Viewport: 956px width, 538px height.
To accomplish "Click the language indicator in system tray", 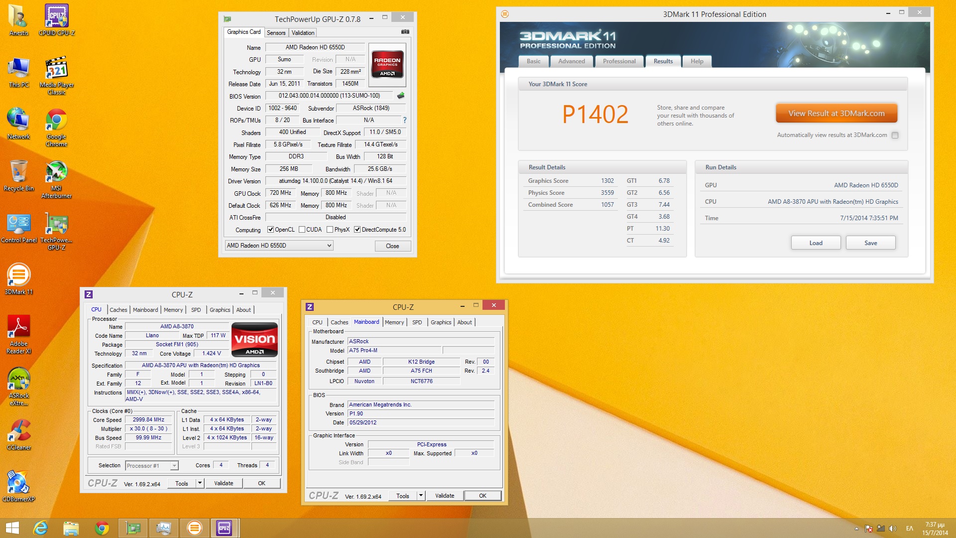I will coord(909,529).
